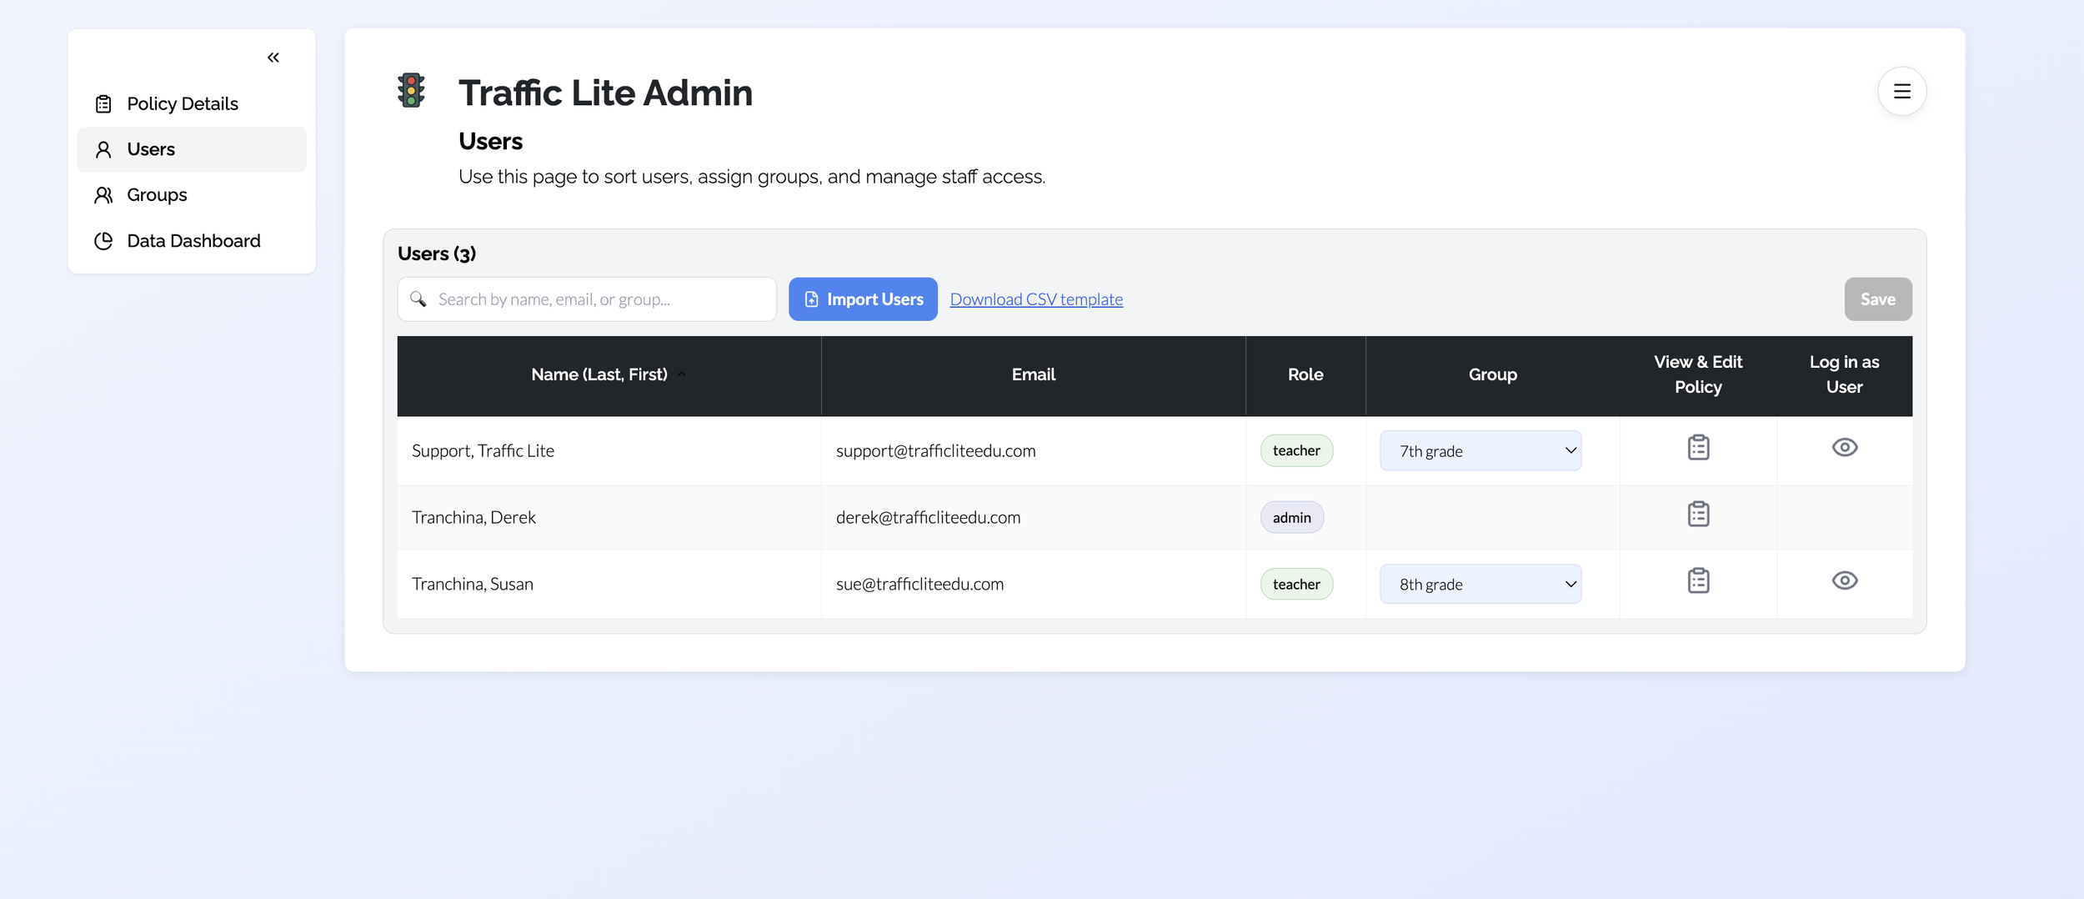Click the Traffic Lite Admin title
The width and height of the screenshot is (2084, 899).
[x=605, y=93]
